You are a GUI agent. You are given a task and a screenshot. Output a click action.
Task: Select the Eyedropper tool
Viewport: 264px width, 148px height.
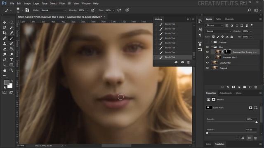click(11, 33)
